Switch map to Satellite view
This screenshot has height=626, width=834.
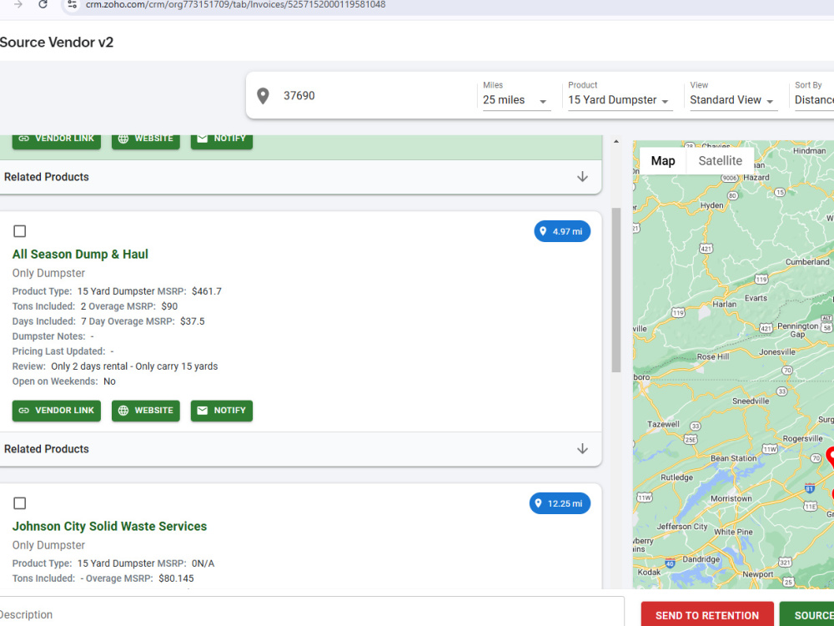pos(721,161)
